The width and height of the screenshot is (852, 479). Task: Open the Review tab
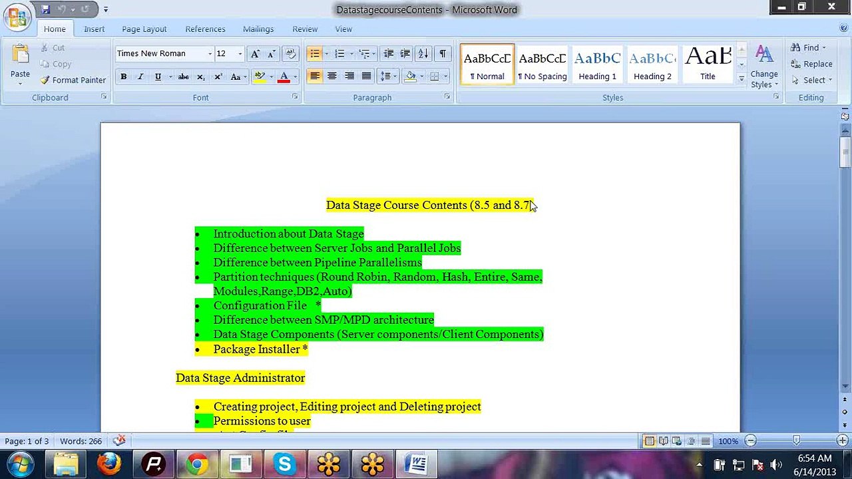pos(305,29)
